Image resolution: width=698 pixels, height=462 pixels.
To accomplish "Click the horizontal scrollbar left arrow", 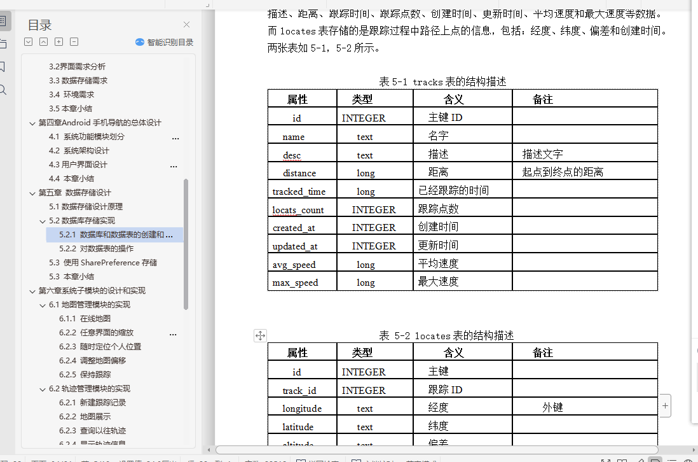I will tap(209, 450).
